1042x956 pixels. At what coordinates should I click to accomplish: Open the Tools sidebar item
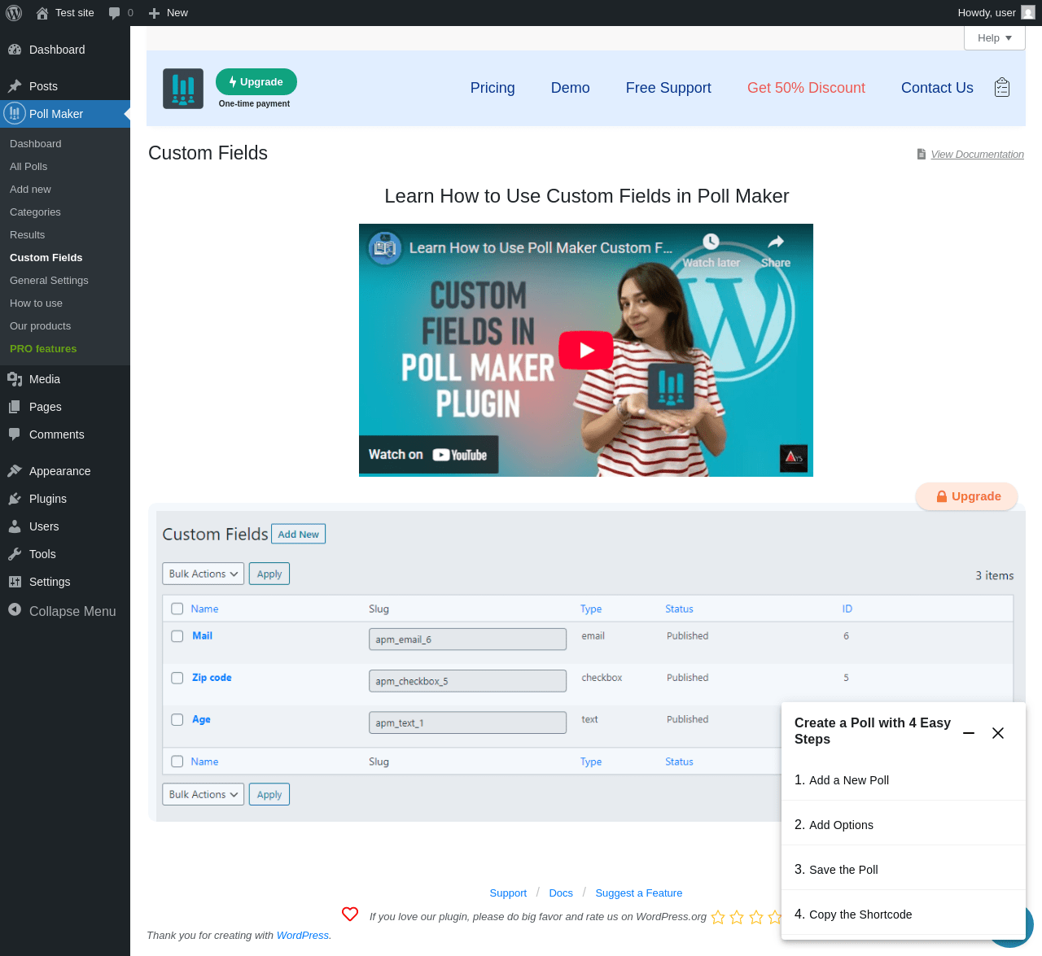coord(65,554)
